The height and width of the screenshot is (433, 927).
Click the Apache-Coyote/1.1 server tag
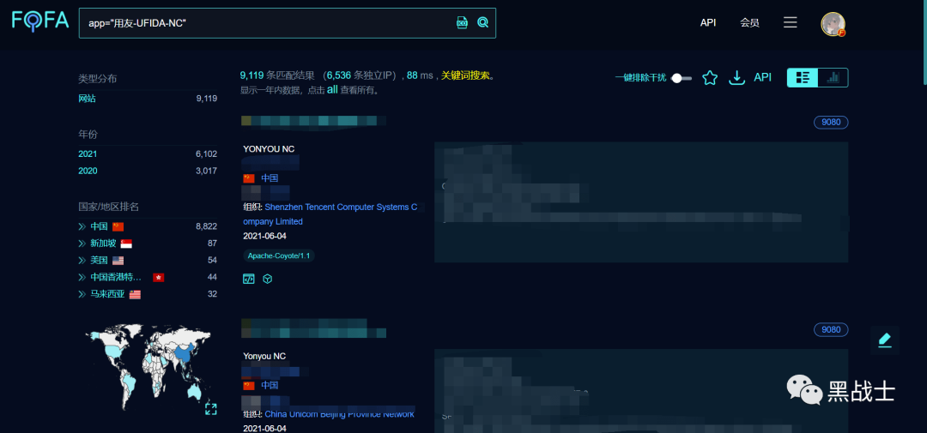tap(279, 256)
